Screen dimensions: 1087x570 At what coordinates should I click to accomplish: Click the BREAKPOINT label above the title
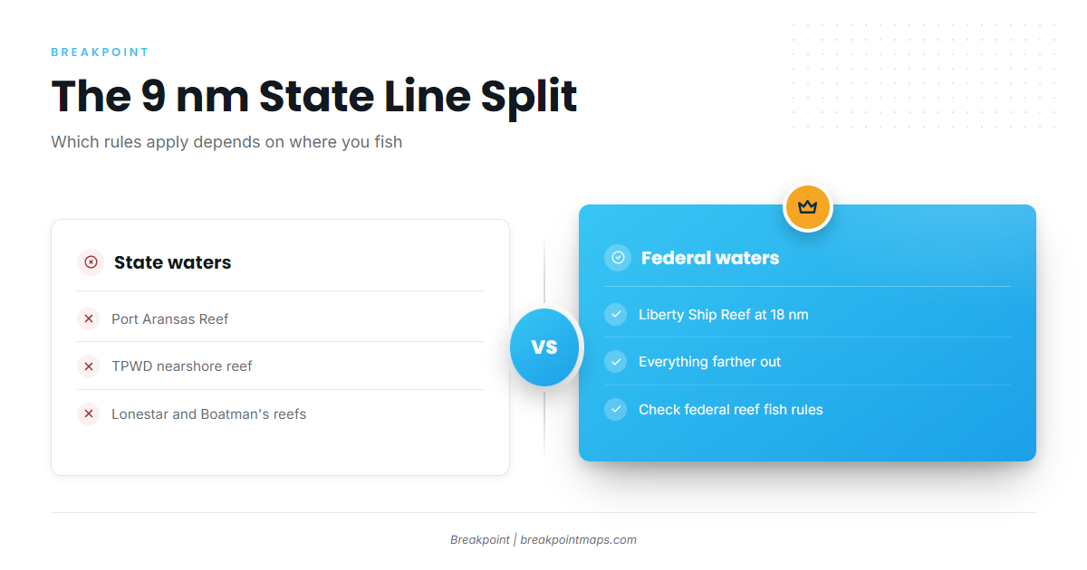click(100, 52)
